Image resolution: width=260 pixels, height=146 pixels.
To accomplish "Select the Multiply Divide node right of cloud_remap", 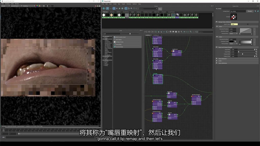I will (177, 53).
